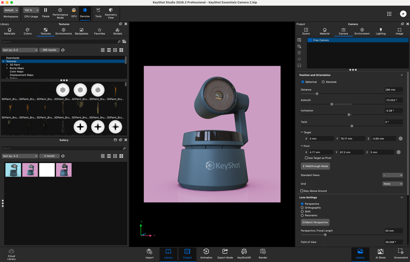Take a Screenshot
This screenshot has width=410, height=262.
point(401,253)
